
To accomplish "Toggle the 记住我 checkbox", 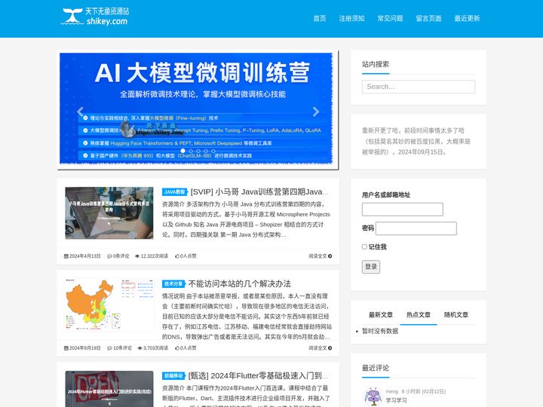I will (364, 246).
